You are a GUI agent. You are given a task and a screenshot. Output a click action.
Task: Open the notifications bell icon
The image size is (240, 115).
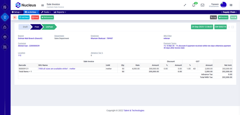193,5
